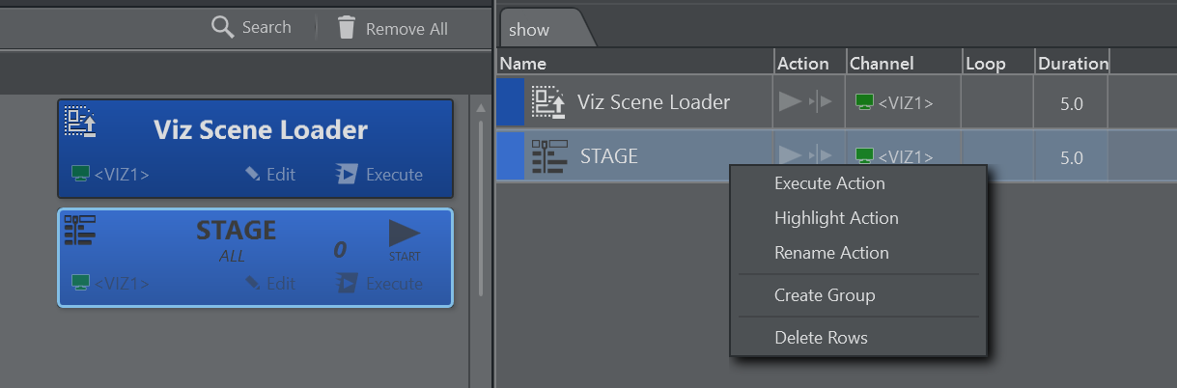1177x388 pixels.
Task: Click the Duration column header
Action: click(1072, 64)
